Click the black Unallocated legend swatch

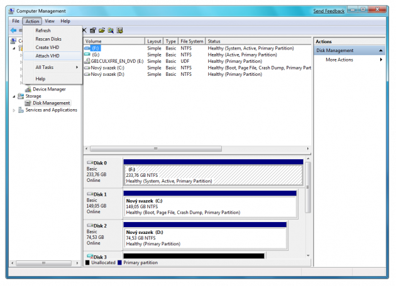click(x=87, y=263)
